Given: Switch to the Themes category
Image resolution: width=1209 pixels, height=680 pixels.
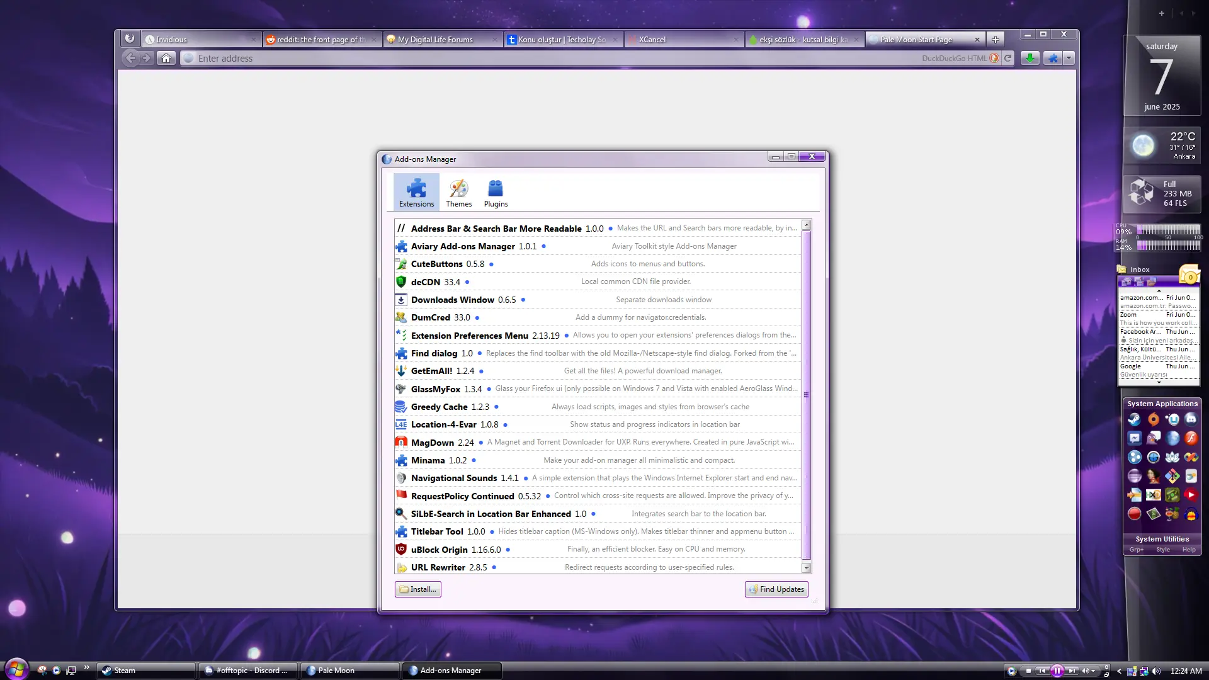Looking at the screenshot, I should coord(459,192).
